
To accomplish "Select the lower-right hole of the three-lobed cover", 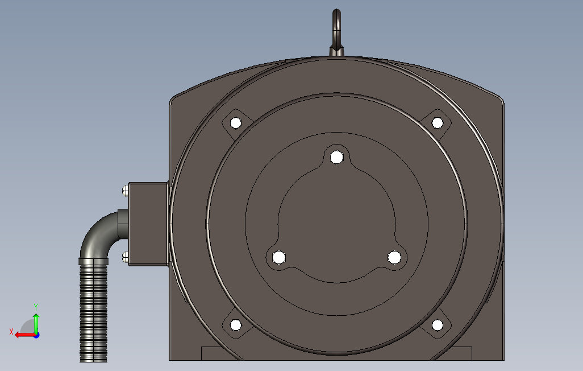I will click(394, 257).
